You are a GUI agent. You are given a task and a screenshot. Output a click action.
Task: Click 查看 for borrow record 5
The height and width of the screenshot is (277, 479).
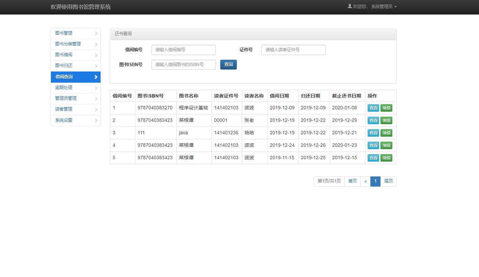pyautogui.click(x=373, y=158)
